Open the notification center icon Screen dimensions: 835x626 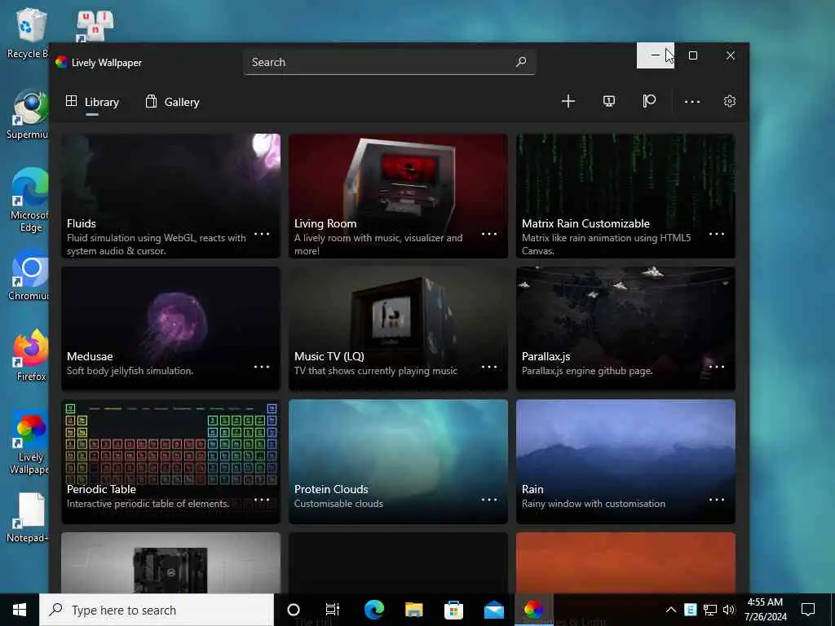808,610
